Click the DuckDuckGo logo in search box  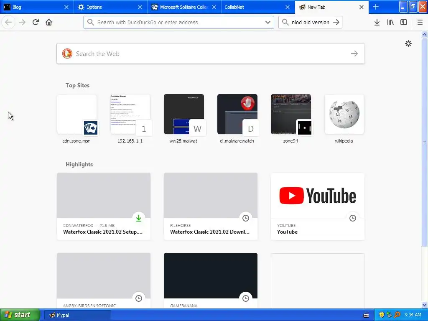coord(67,53)
